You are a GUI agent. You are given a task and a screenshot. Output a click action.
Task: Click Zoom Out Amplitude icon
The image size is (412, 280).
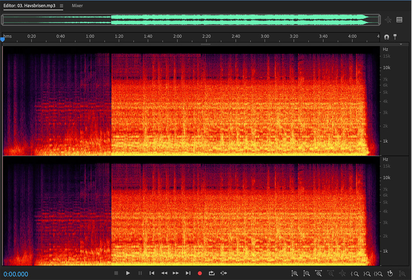tap(306, 273)
